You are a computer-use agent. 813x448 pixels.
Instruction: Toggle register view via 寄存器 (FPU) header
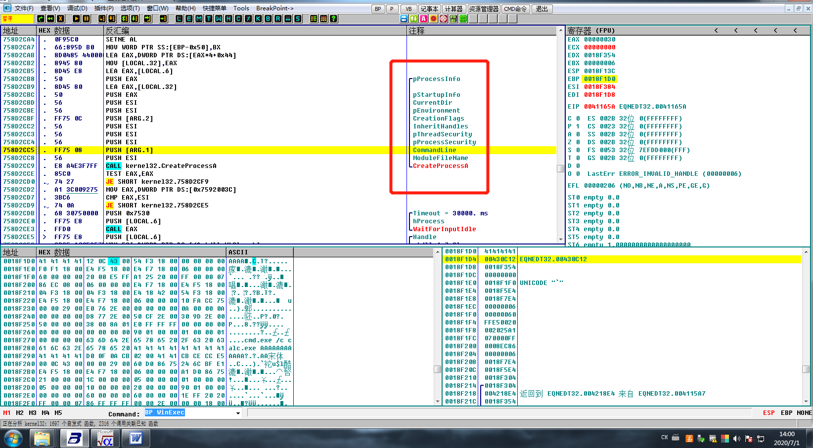coord(591,31)
